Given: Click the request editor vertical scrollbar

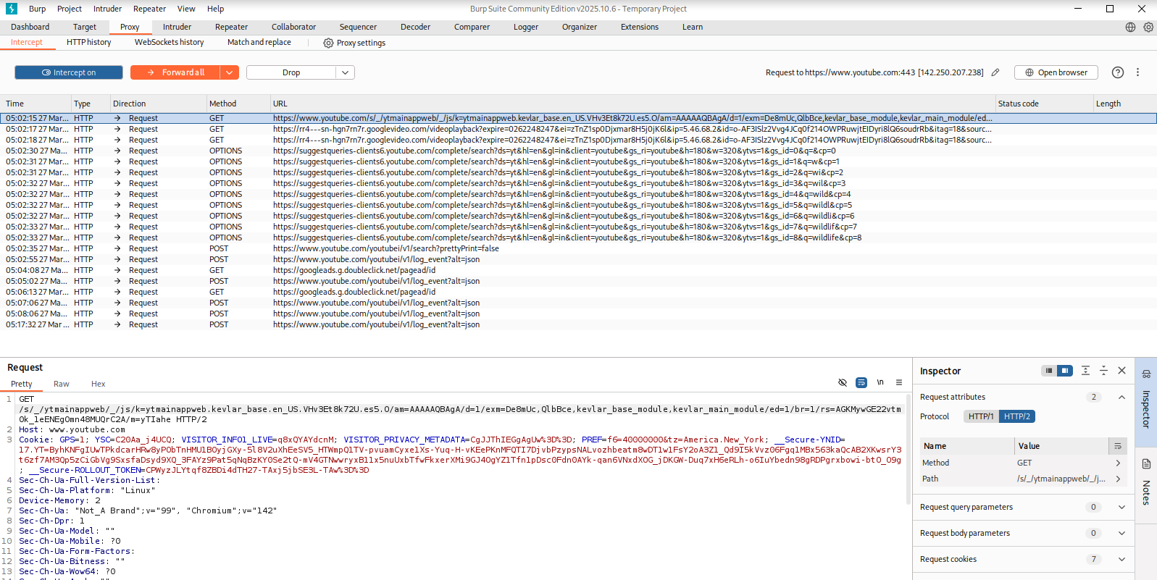Looking at the screenshot, I should point(909,449).
